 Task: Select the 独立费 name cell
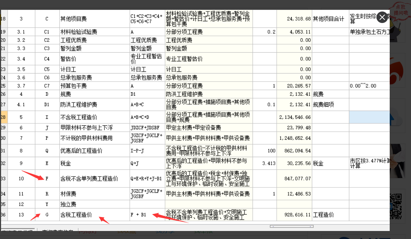coord(94,204)
